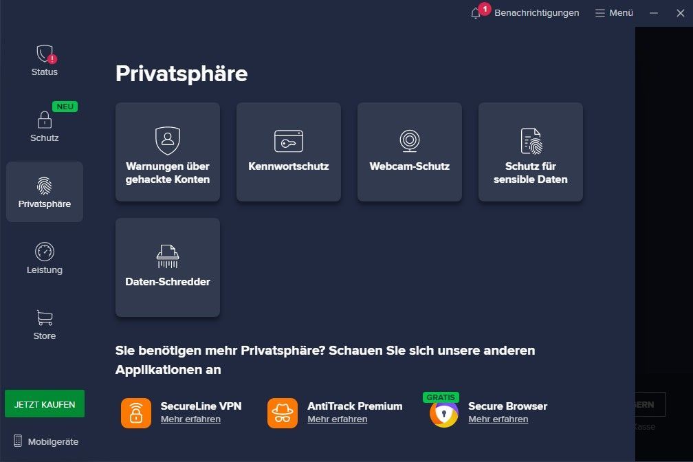Open the notification bell icon
The width and height of the screenshot is (693, 462).
click(476, 13)
